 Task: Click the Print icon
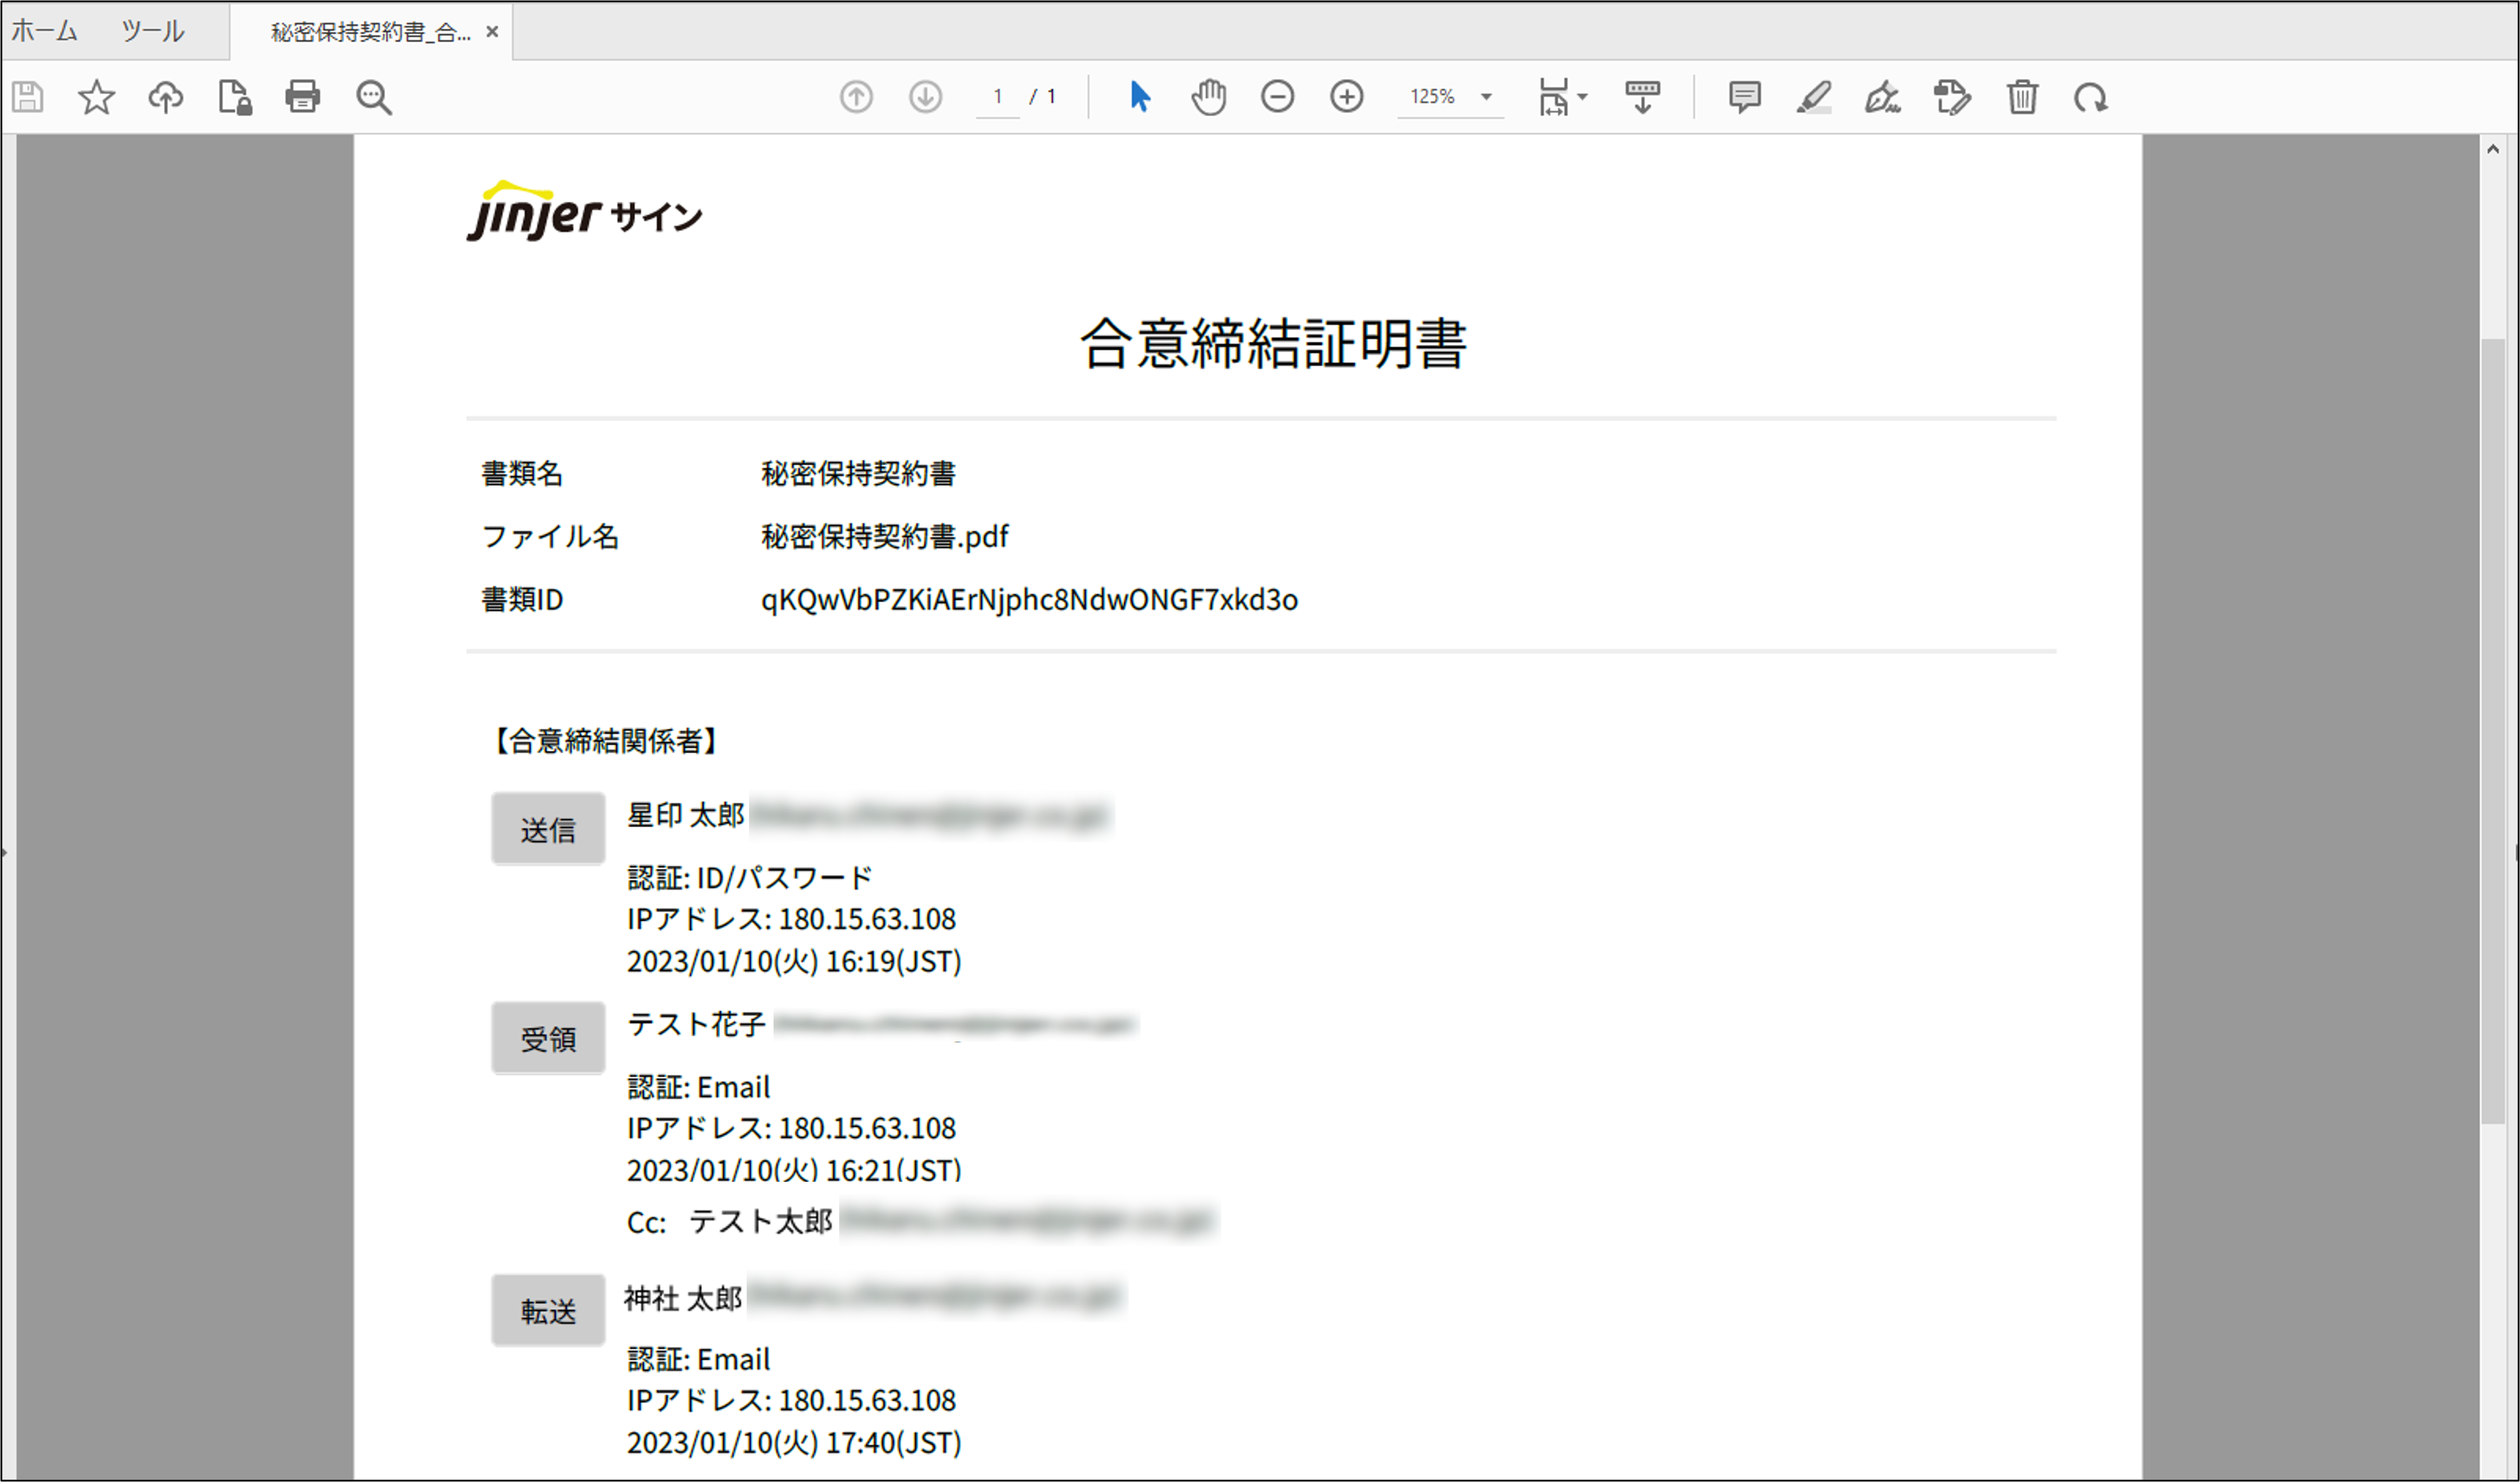point(303,97)
